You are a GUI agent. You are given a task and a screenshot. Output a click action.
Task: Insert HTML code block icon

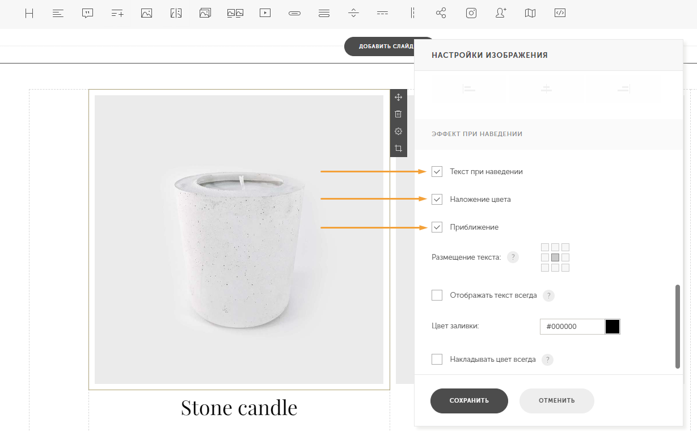(560, 13)
